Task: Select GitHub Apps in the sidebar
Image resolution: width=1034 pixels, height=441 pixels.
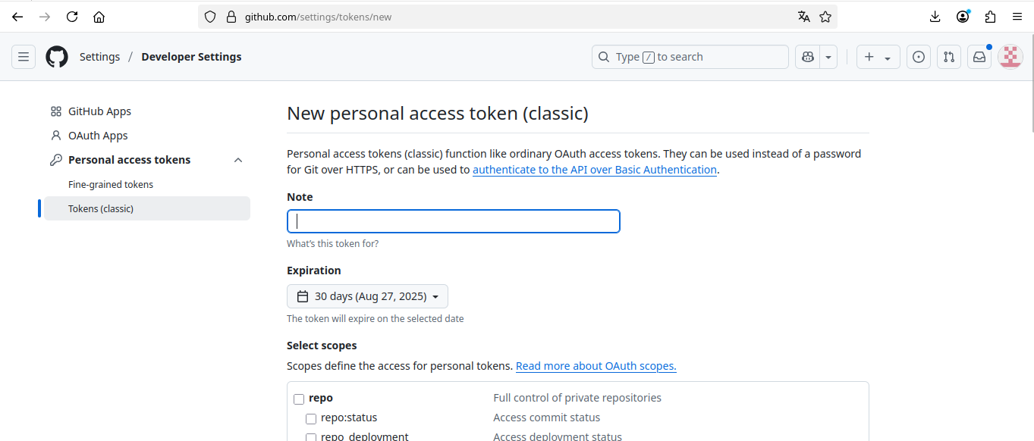Action: click(x=99, y=111)
